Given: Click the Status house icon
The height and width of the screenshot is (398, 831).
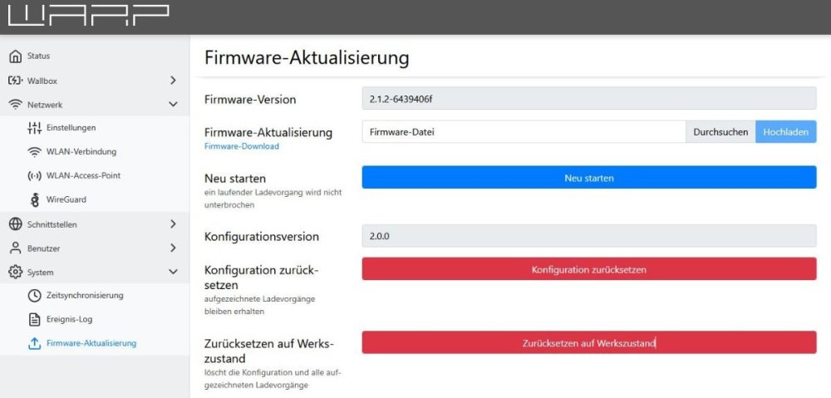Looking at the screenshot, I should pos(15,57).
